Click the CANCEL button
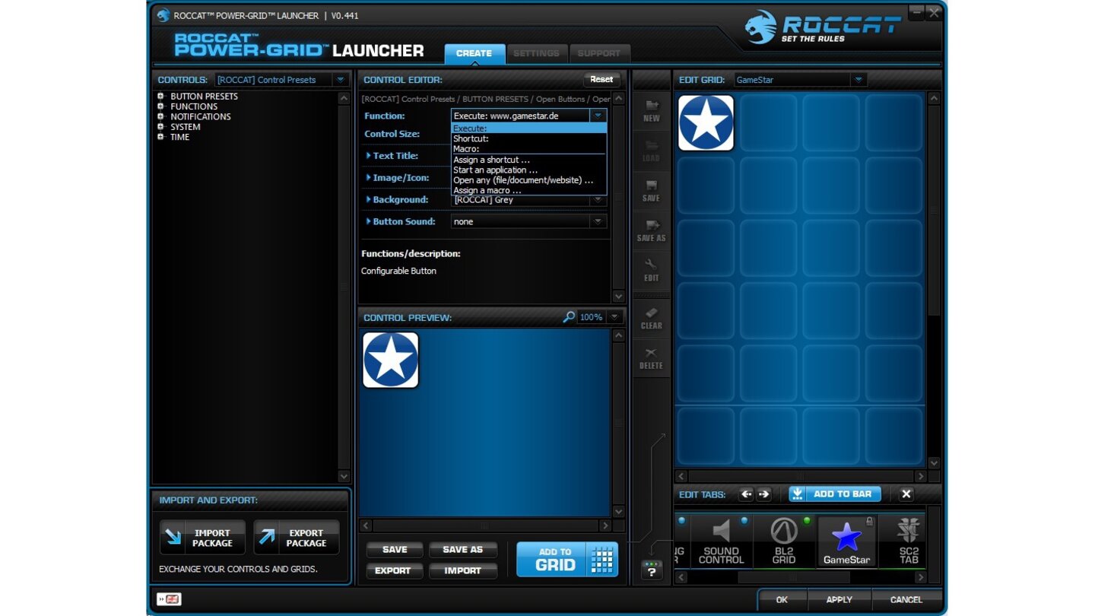This screenshot has width=1095, height=616. click(906, 599)
